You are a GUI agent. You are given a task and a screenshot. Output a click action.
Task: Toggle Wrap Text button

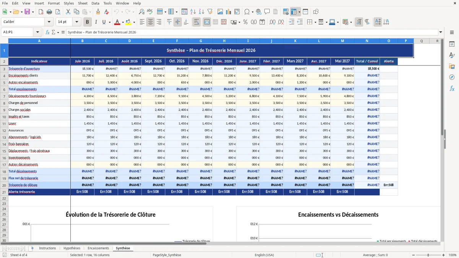coord(197,22)
